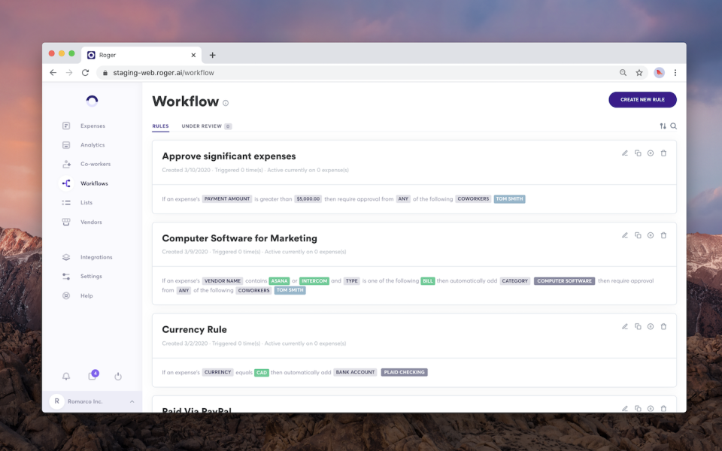Duplicate the Approve significant expenses rule
The width and height of the screenshot is (722, 451).
[x=638, y=153]
